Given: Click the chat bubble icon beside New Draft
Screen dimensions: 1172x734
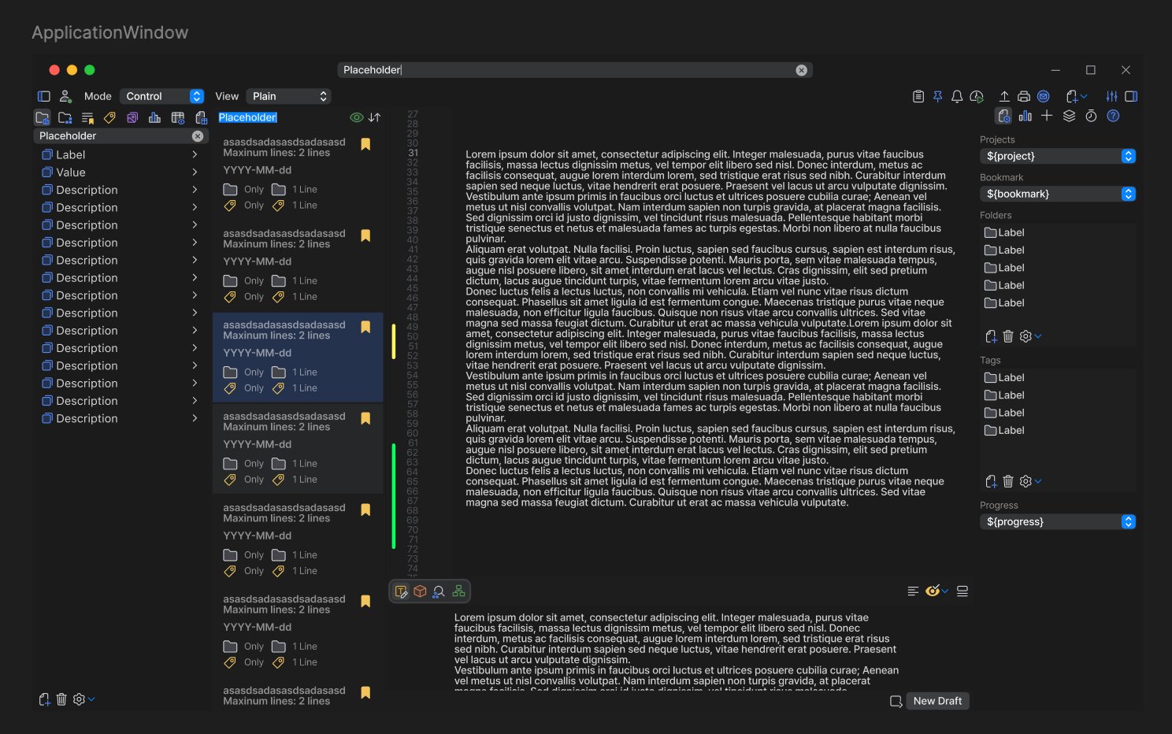Looking at the screenshot, I should click(896, 701).
